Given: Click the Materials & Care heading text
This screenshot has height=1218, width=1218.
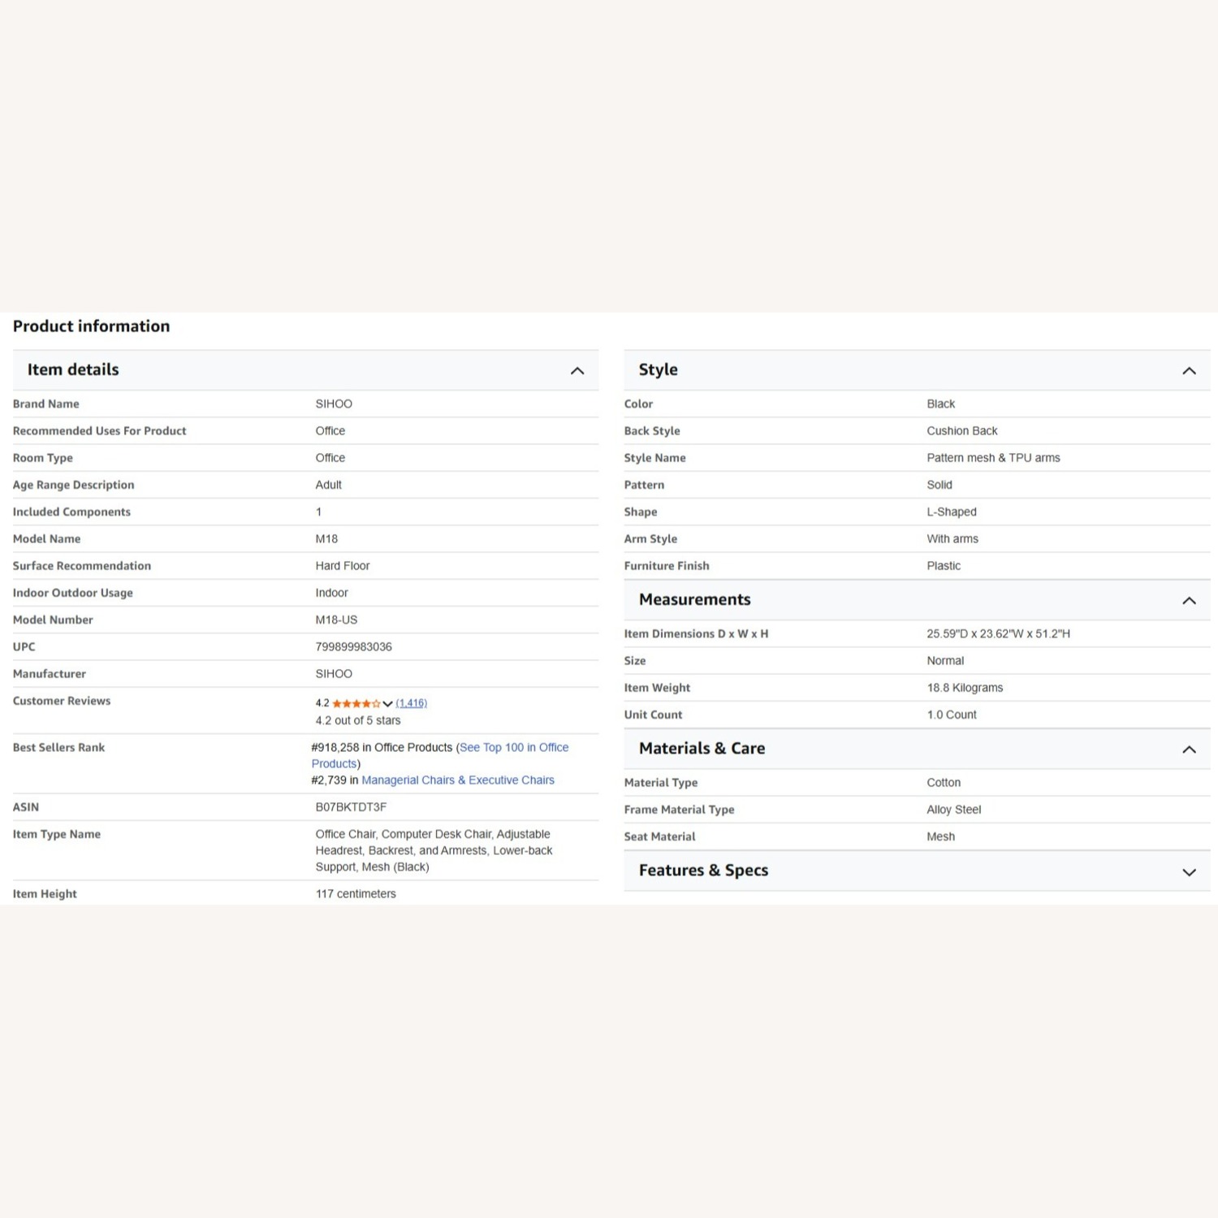Looking at the screenshot, I should [702, 748].
